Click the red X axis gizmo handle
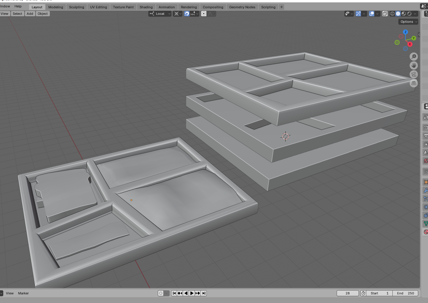The image size is (428, 303). point(410,44)
